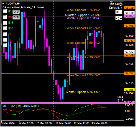Click the yellow 97.038 price tag
The image size is (136, 127).
tap(129, 90)
